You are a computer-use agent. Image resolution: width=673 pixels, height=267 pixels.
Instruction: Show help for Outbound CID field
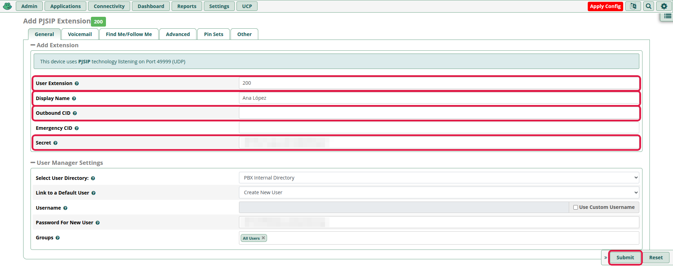[75, 113]
